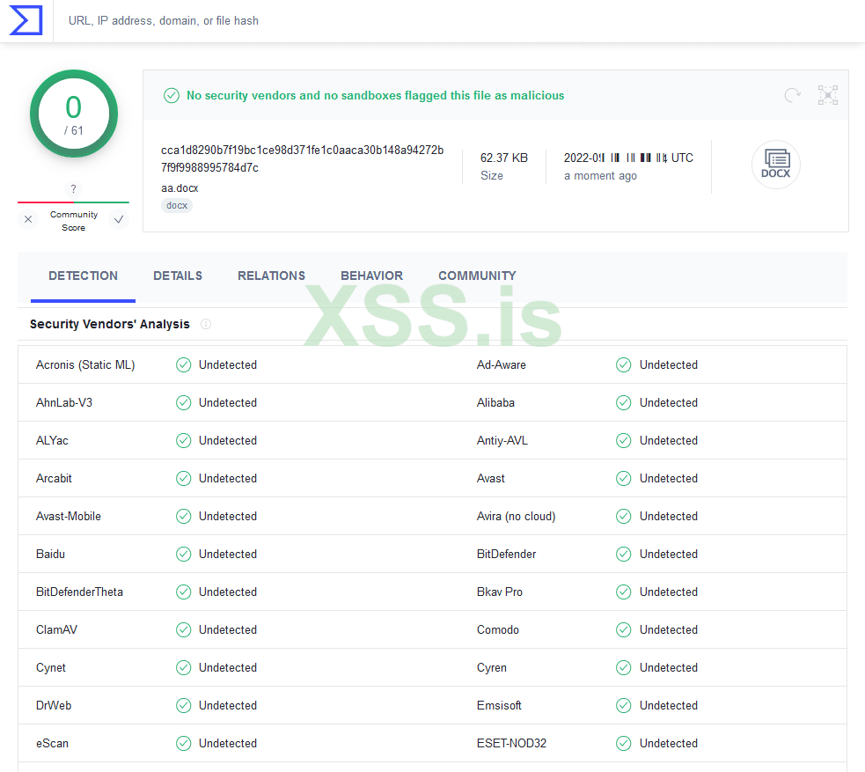Click the ALYac vendor name
The height and width of the screenshot is (772, 865).
(x=53, y=440)
